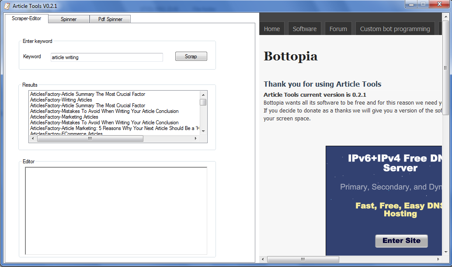Click the Enter Site button in the ad
The width and height of the screenshot is (452, 267).
click(x=401, y=241)
